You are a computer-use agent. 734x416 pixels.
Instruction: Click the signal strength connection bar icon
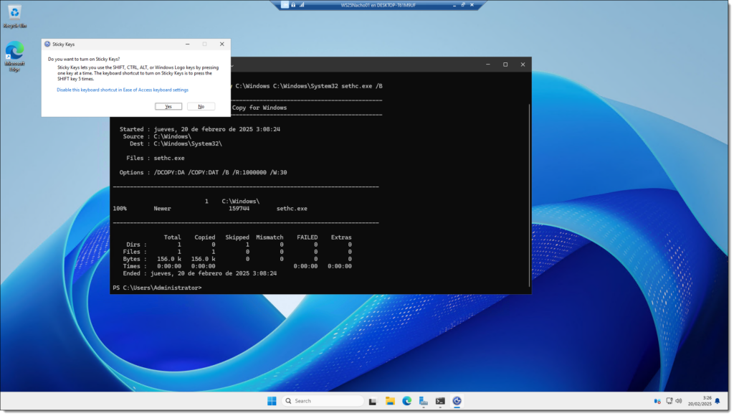302,5
